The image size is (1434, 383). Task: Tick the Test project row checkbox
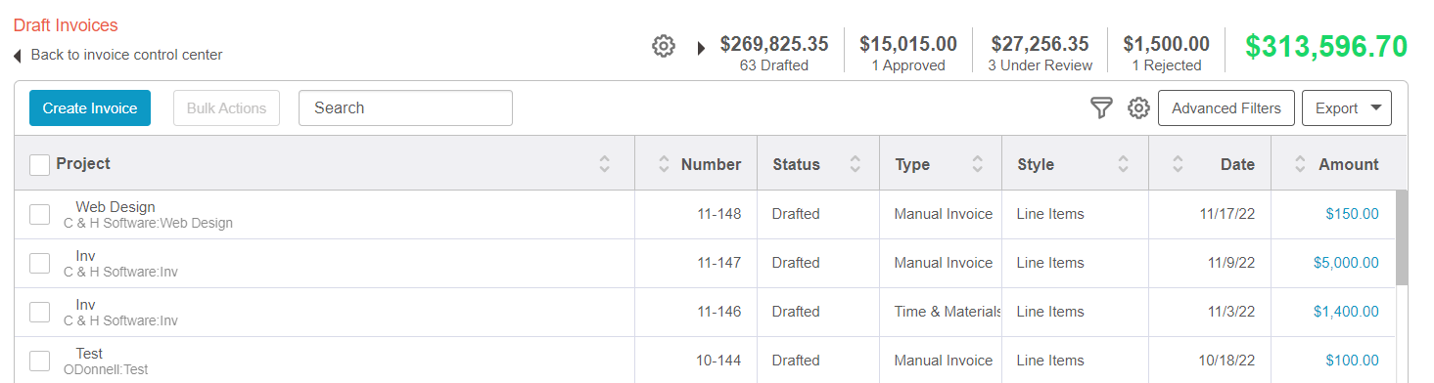(x=40, y=362)
